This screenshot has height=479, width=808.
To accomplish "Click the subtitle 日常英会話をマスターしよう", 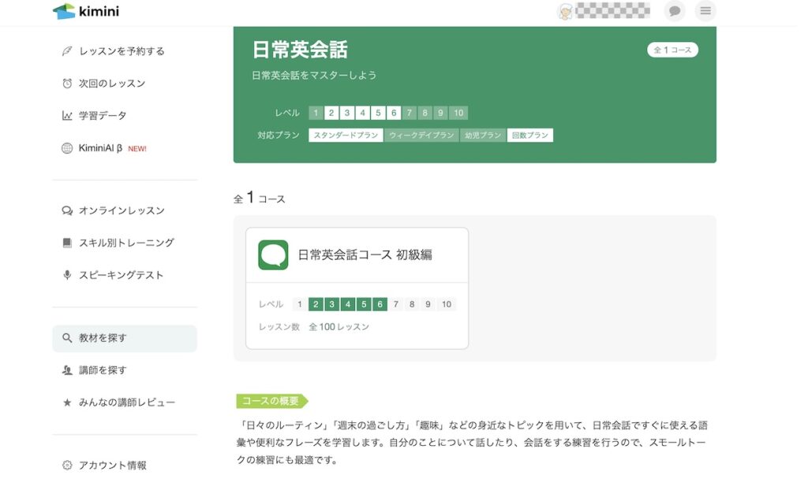I will [314, 75].
